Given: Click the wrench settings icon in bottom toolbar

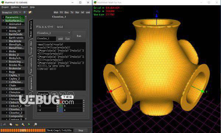Looking at the screenshot, I should pos(23,125).
